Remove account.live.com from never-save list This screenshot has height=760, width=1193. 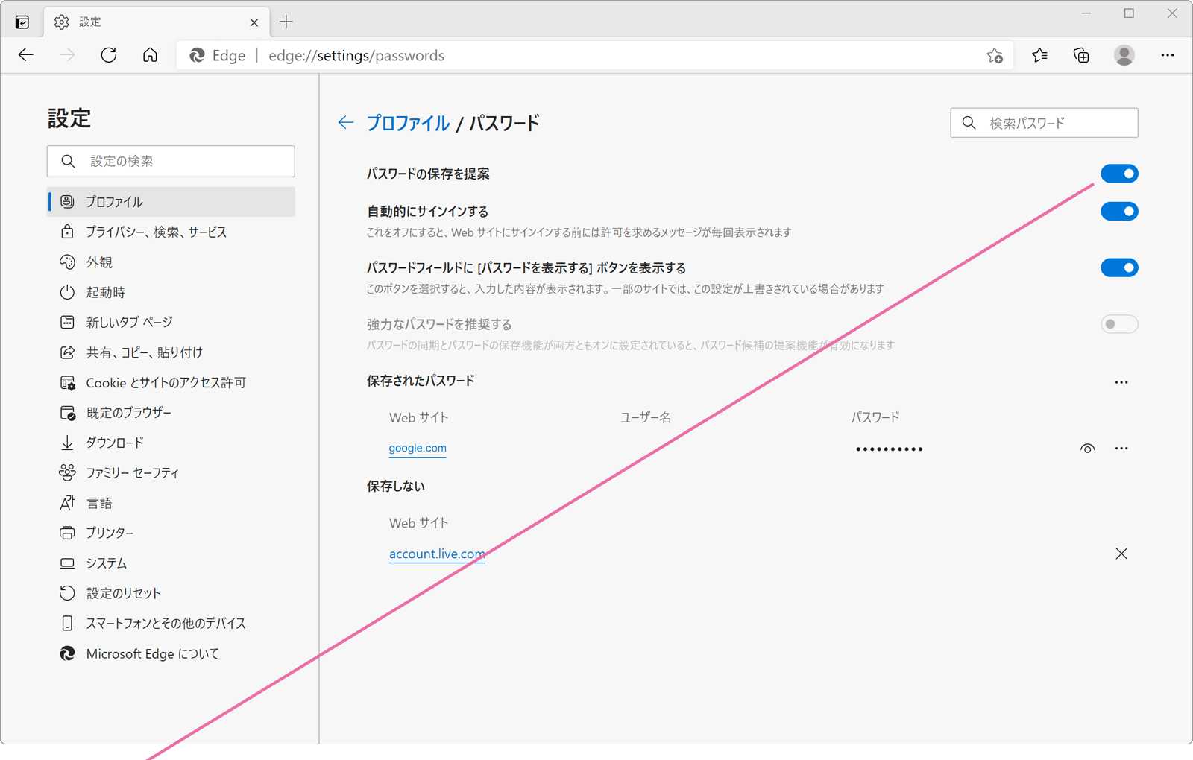click(1121, 554)
